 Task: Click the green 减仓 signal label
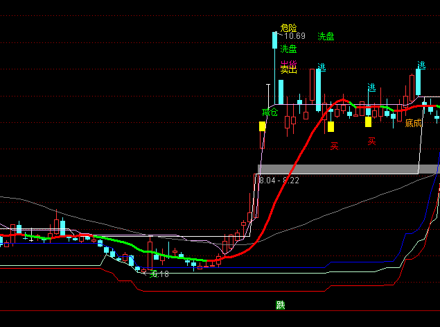point(270,112)
